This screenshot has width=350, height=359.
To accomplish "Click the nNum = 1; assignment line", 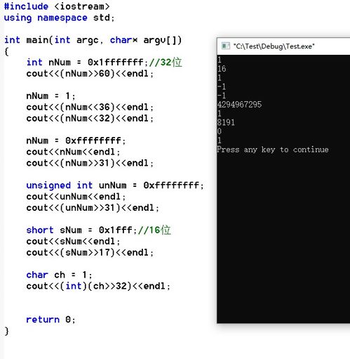I will pos(51,96).
